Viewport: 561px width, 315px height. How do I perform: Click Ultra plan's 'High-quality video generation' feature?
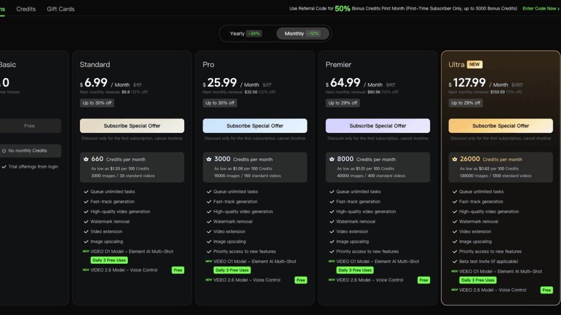[x=489, y=212]
